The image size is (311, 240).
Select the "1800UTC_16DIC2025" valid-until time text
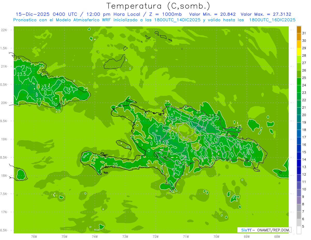pos(272,20)
